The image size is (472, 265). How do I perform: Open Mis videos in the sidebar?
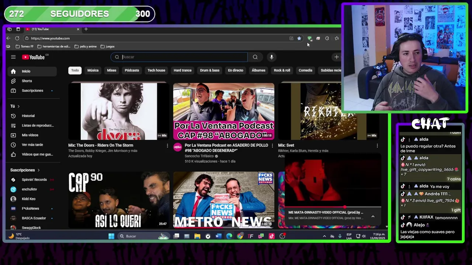(33, 135)
